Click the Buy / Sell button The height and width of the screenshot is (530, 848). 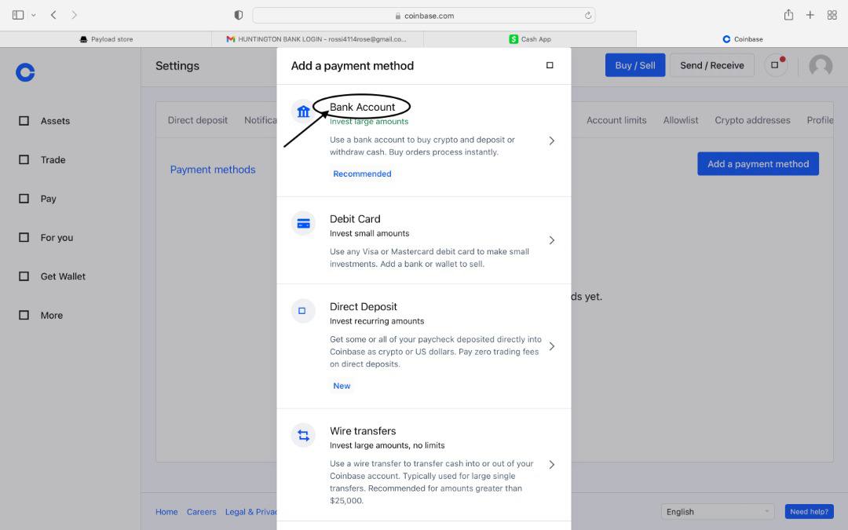pos(634,65)
